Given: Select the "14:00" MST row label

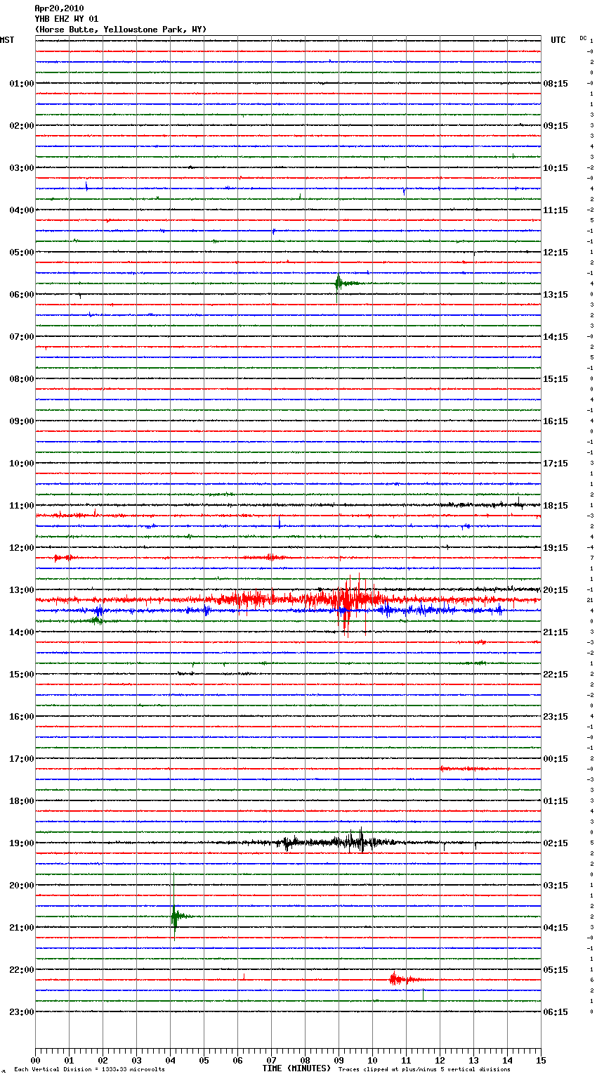Looking at the screenshot, I should tap(22, 632).
